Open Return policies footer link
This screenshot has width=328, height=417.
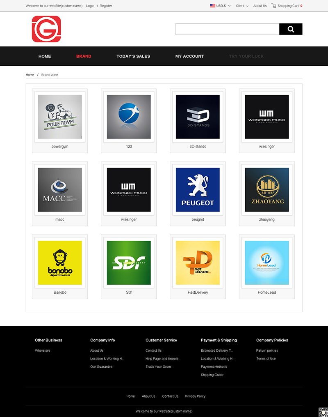267,350
